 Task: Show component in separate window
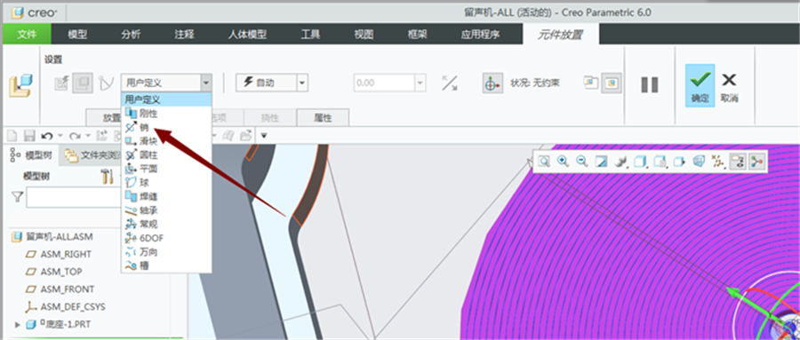coord(591,83)
